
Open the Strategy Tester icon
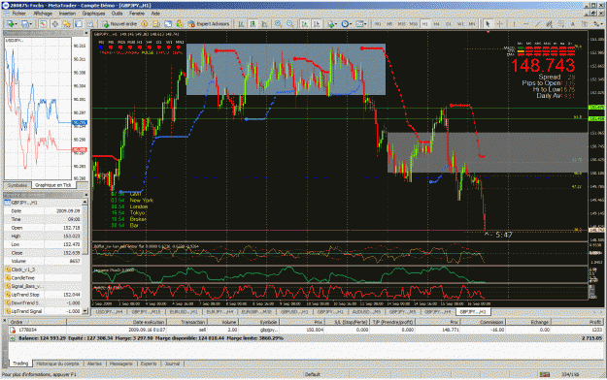pyautogui.click(x=90, y=24)
